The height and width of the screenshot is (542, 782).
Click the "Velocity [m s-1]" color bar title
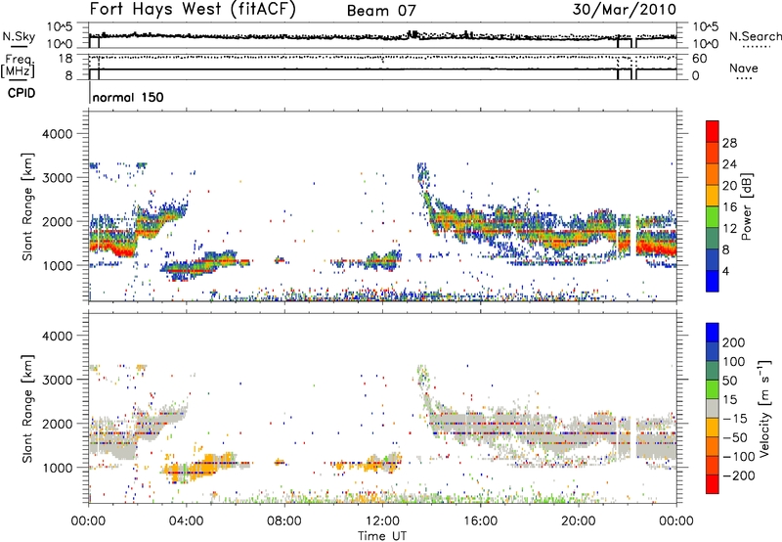pos(764,408)
